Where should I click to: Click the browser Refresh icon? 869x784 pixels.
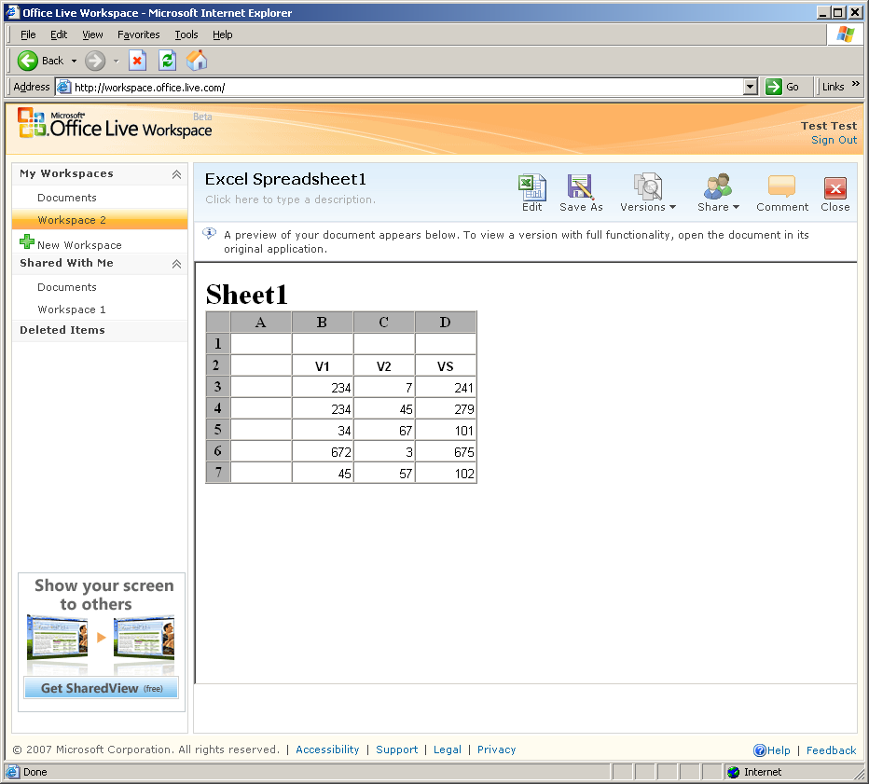coord(167,61)
